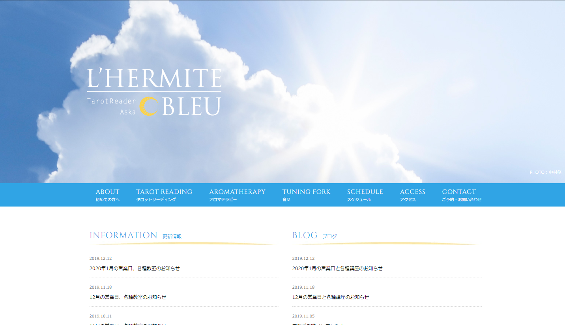This screenshot has height=325, width=565.
Task: Click the PHOTO：中村格 credit text
Action: pyautogui.click(x=545, y=172)
